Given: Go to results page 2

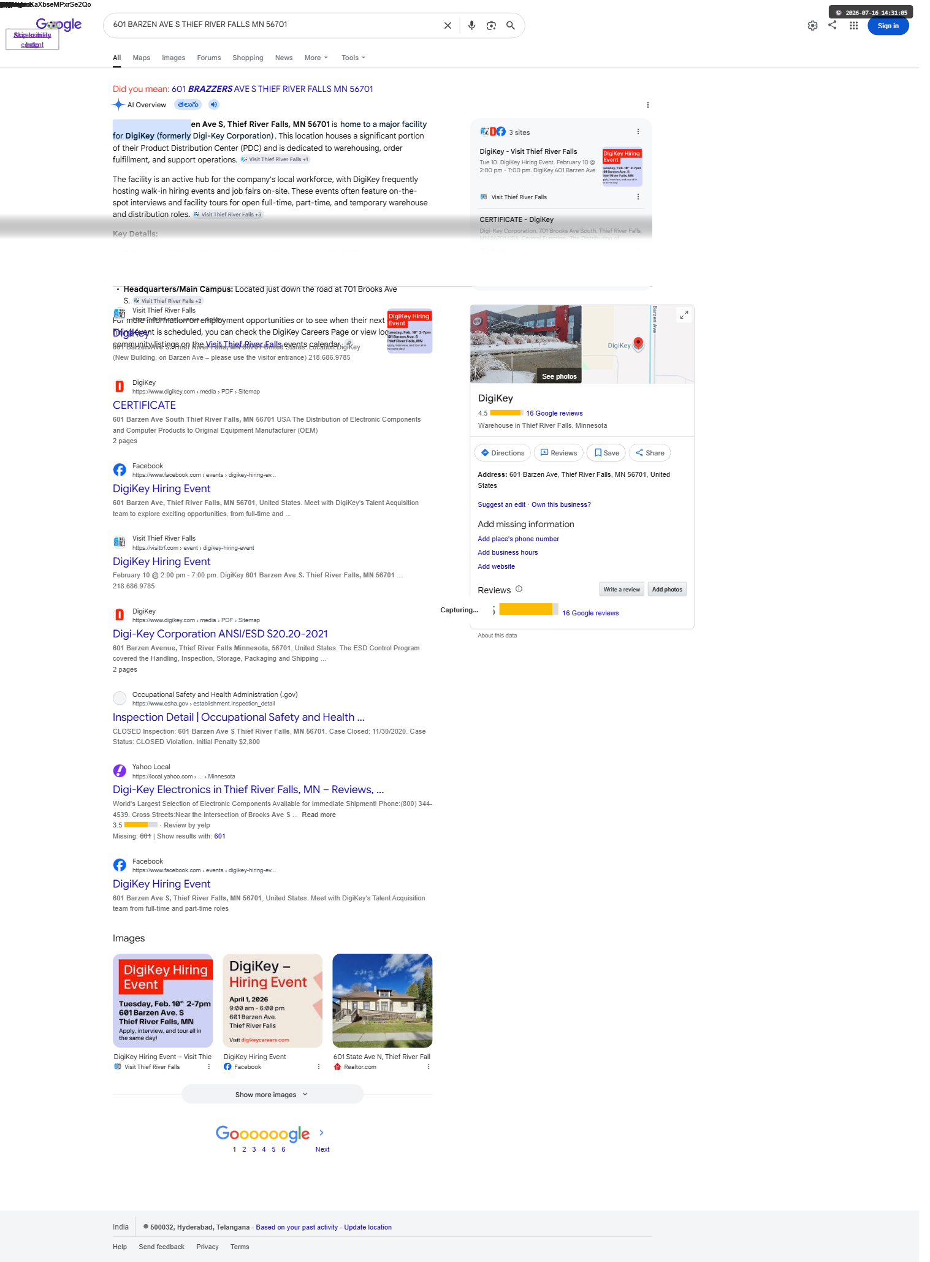Looking at the screenshot, I should tap(244, 1149).
